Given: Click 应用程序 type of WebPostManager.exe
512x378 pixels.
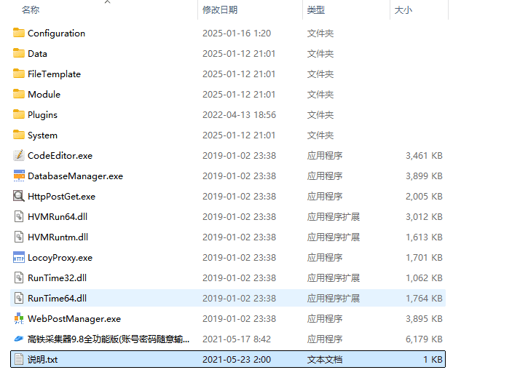Looking at the screenshot, I should point(325,319).
